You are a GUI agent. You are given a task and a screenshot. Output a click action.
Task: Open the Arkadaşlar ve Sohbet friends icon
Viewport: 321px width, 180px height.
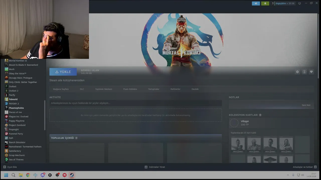[x=315, y=167]
